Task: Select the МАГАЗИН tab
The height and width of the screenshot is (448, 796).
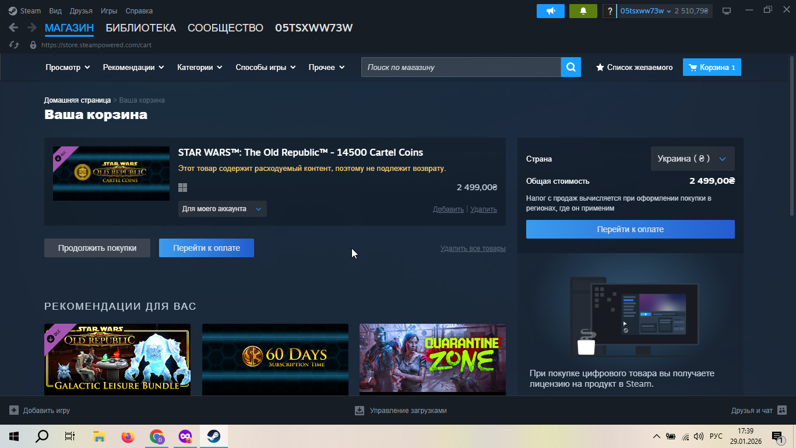Action: point(69,28)
